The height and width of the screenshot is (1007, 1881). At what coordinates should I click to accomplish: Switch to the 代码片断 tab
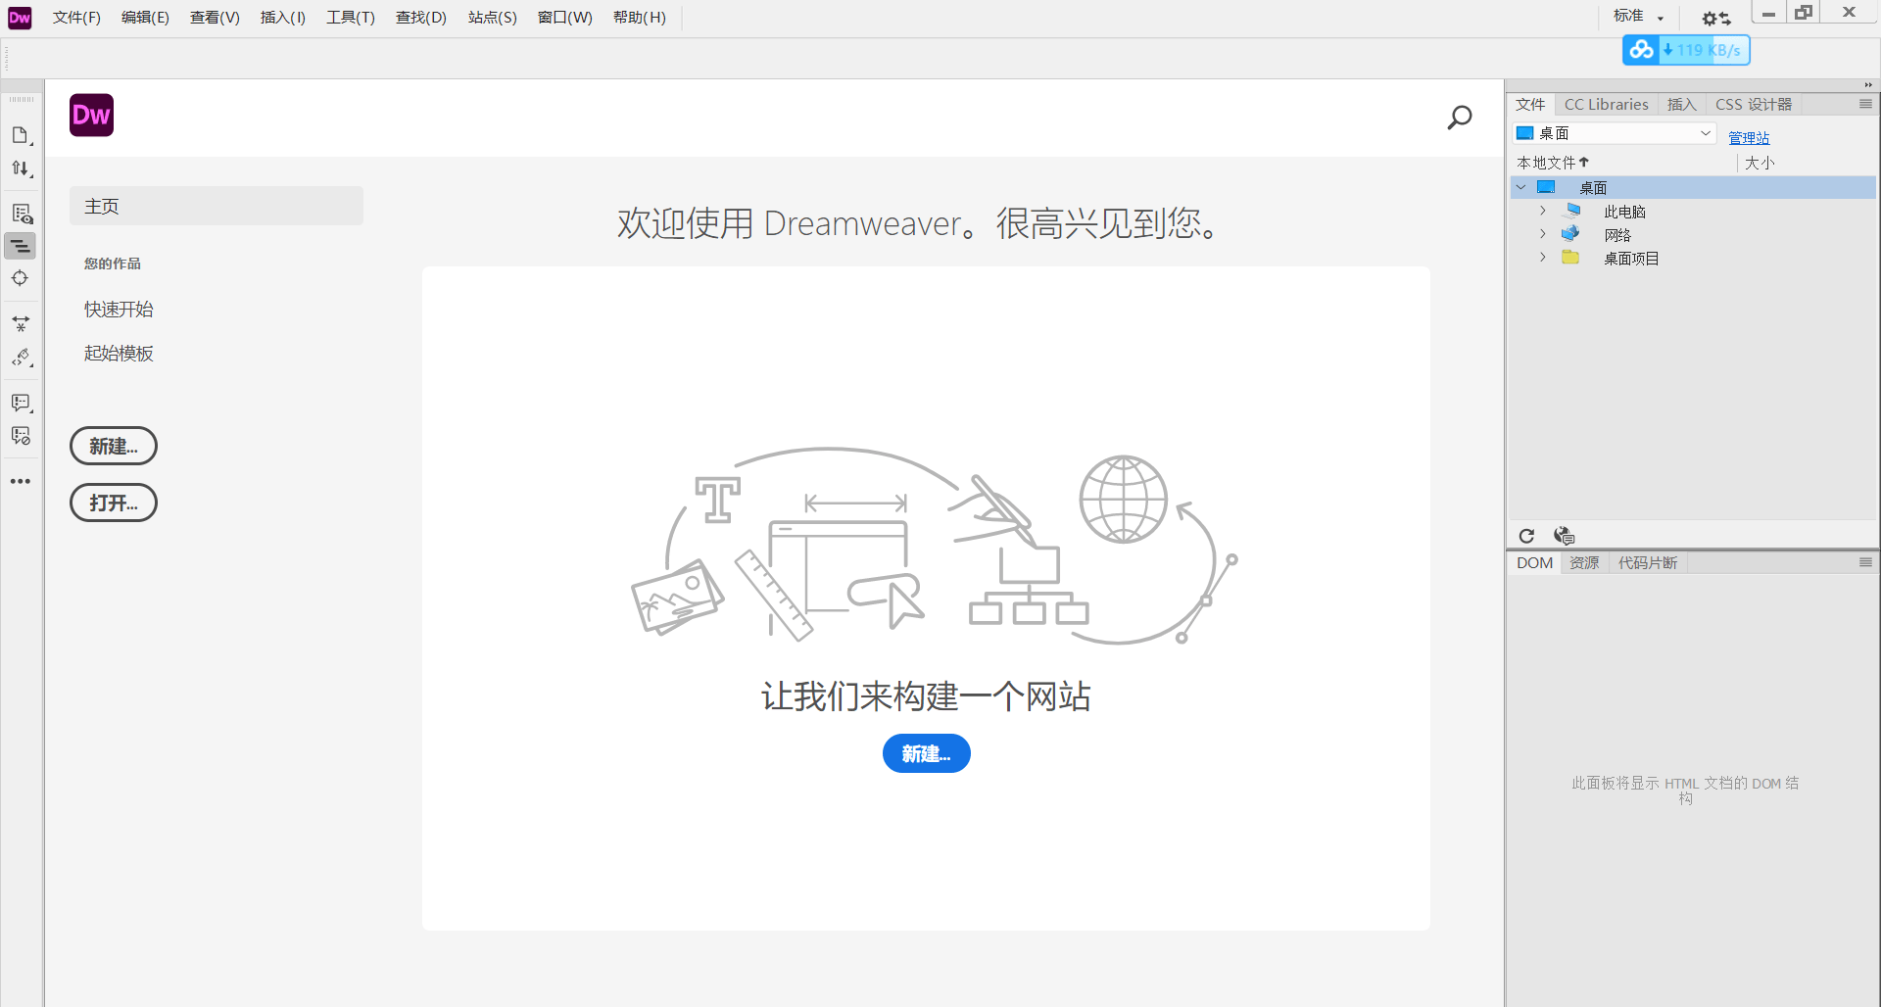click(1647, 562)
